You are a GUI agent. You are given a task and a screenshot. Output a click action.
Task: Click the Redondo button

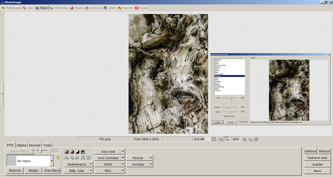[x=15, y=170]
